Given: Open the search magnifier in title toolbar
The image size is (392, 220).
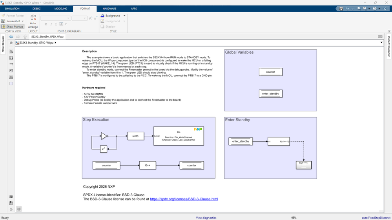Looking at the screenshot, I should coord(359,9).
